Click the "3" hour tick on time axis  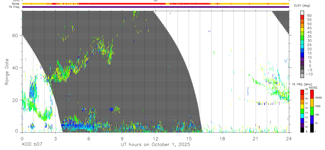click(55, 138)
